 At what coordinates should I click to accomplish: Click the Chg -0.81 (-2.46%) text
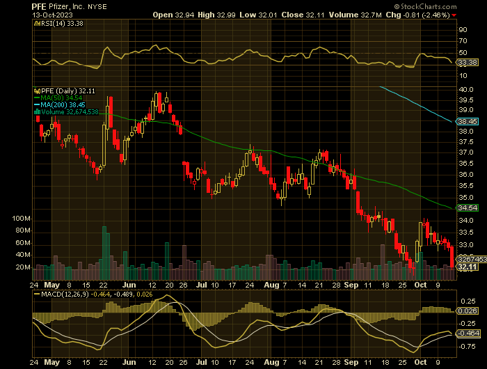point(417,15)
